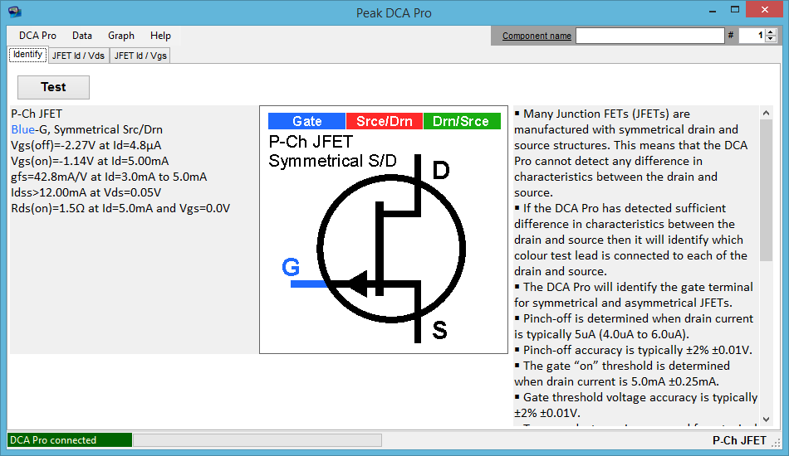Click the help text scroll down arrow

coord(766,420)
